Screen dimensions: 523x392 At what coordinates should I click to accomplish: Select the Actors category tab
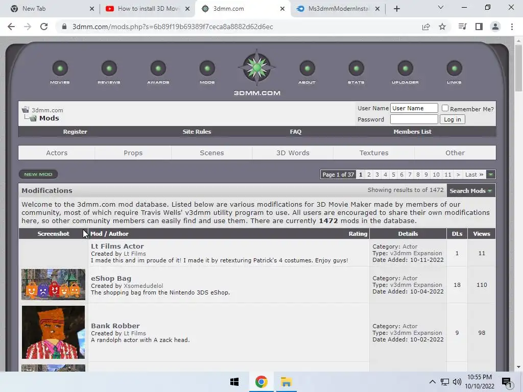(57, 153)
